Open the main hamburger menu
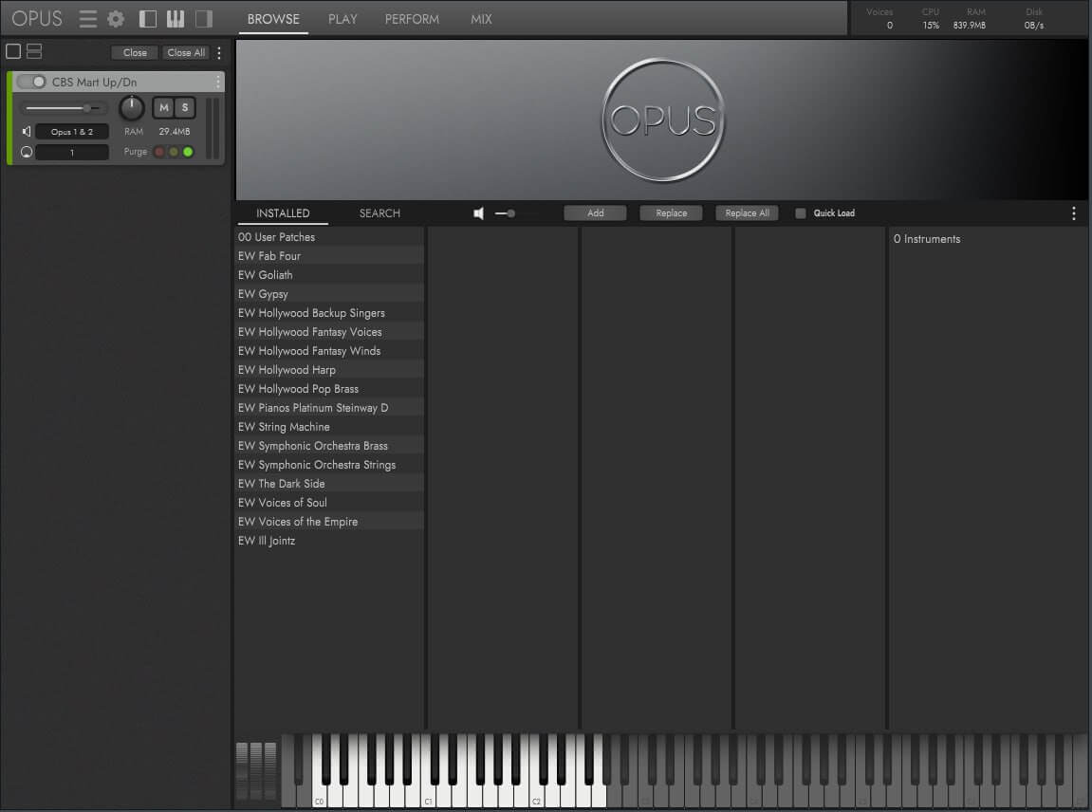This screenshot has width=1092, height=812. coord(87,19)
